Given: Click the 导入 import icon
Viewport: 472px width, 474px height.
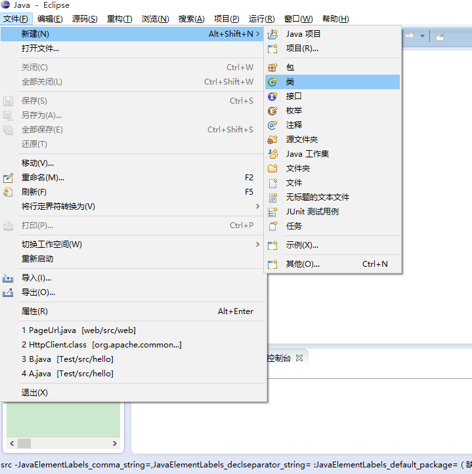Looking at the screenshot, I should (x=8, y=278).
